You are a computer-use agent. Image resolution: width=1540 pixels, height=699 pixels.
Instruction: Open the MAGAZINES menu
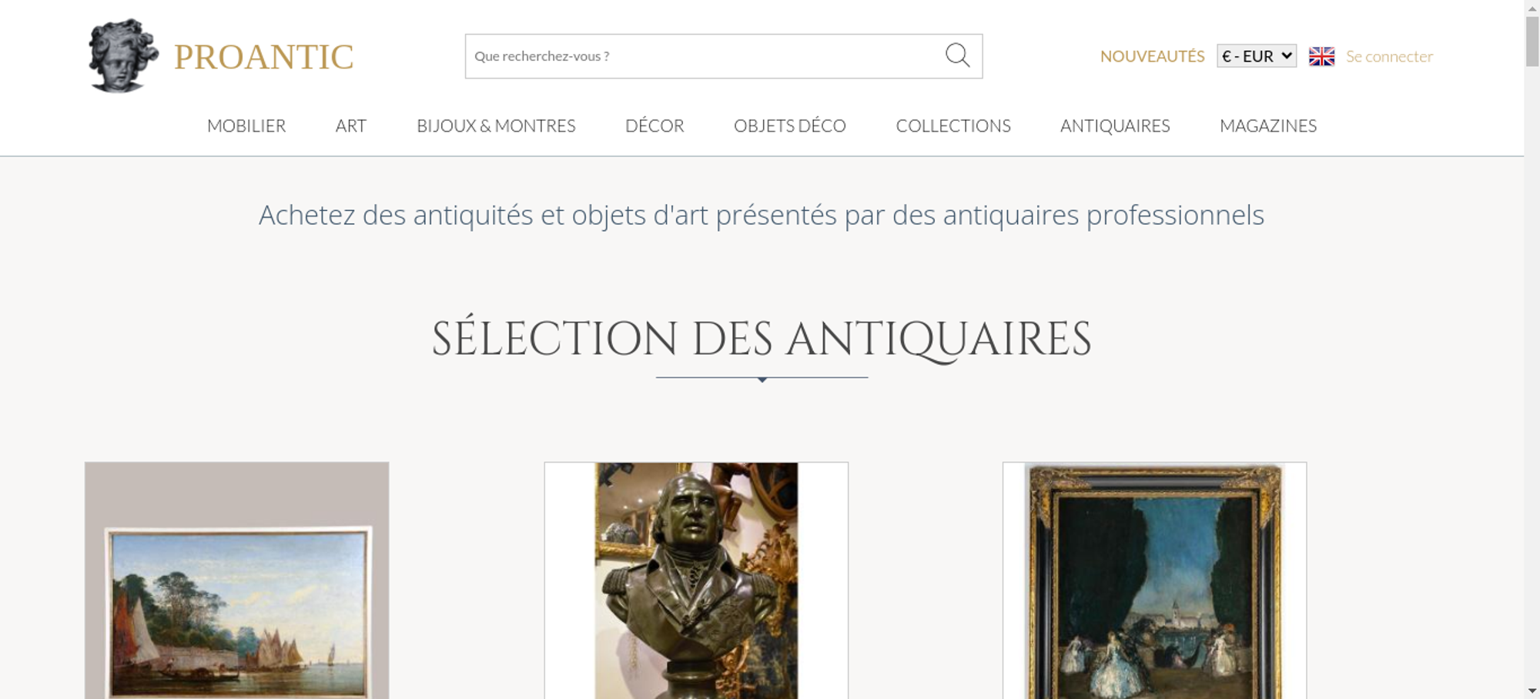[1268, 125]
